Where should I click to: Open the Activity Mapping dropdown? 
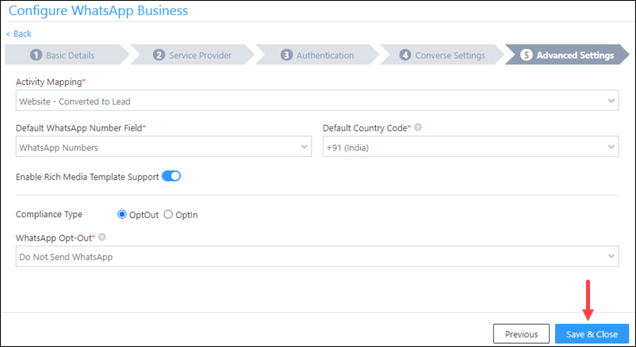[317, 101]
